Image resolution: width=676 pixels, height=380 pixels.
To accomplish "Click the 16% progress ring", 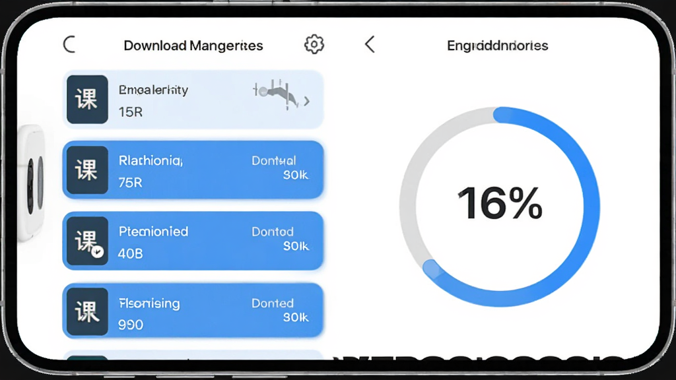I will (x=499, y=206).
